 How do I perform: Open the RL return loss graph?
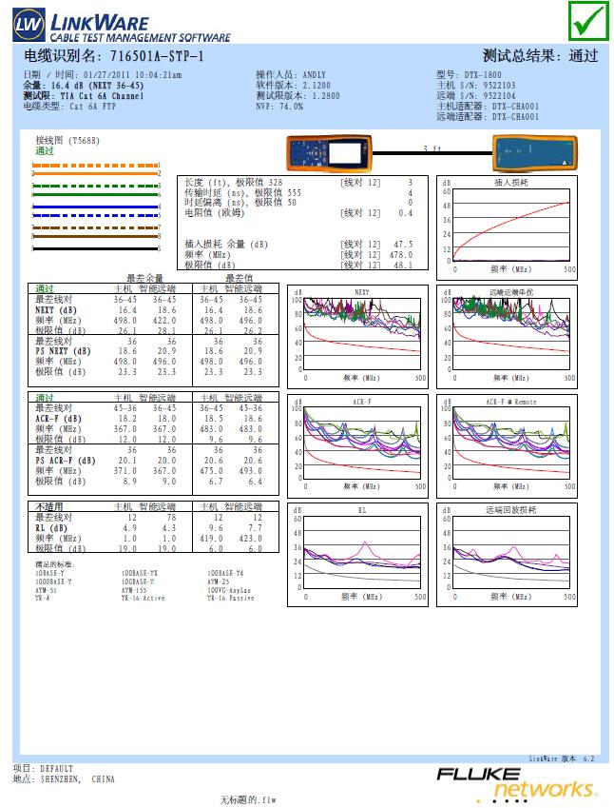(x=361, y=550)
